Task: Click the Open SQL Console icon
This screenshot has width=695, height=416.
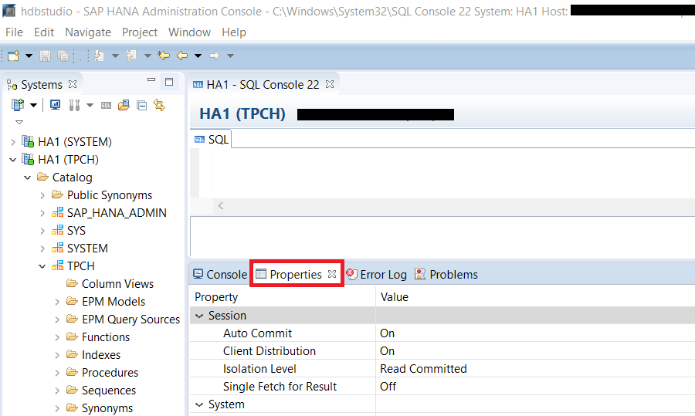Action: pos(106,106)
